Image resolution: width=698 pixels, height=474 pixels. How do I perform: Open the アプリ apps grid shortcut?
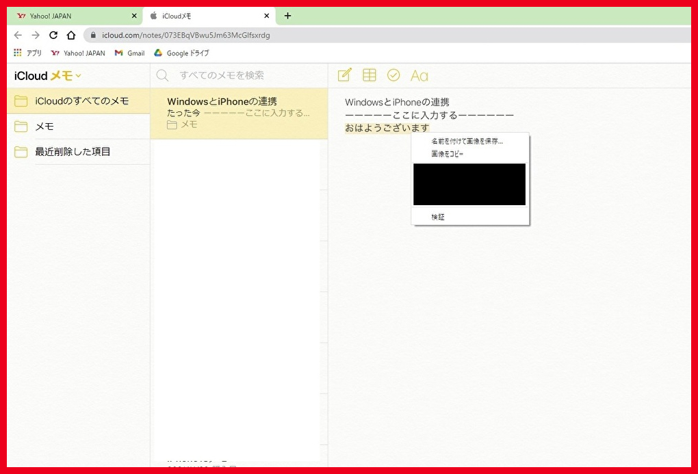(x=27, y=53)
